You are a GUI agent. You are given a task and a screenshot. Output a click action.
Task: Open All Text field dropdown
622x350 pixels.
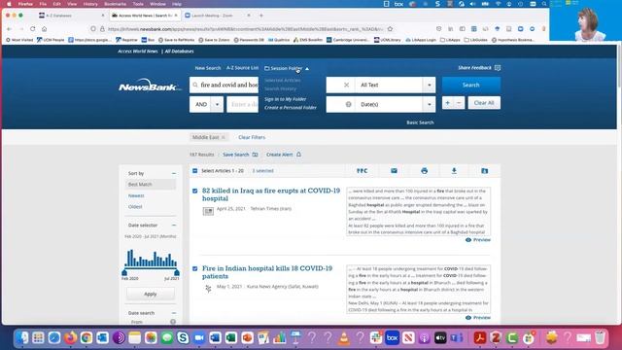[429, 85]
